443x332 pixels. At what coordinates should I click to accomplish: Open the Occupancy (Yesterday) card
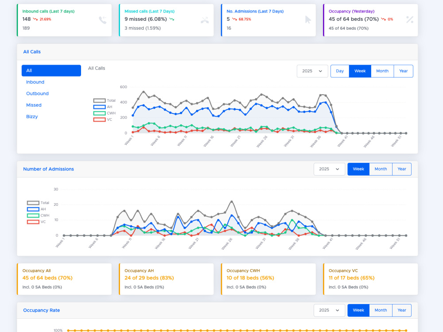pos(370,20)
